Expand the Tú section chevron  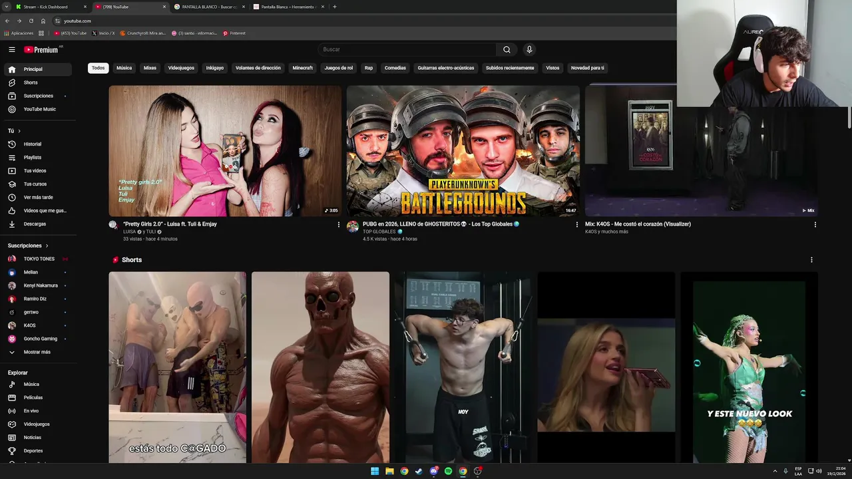[19, 131]
